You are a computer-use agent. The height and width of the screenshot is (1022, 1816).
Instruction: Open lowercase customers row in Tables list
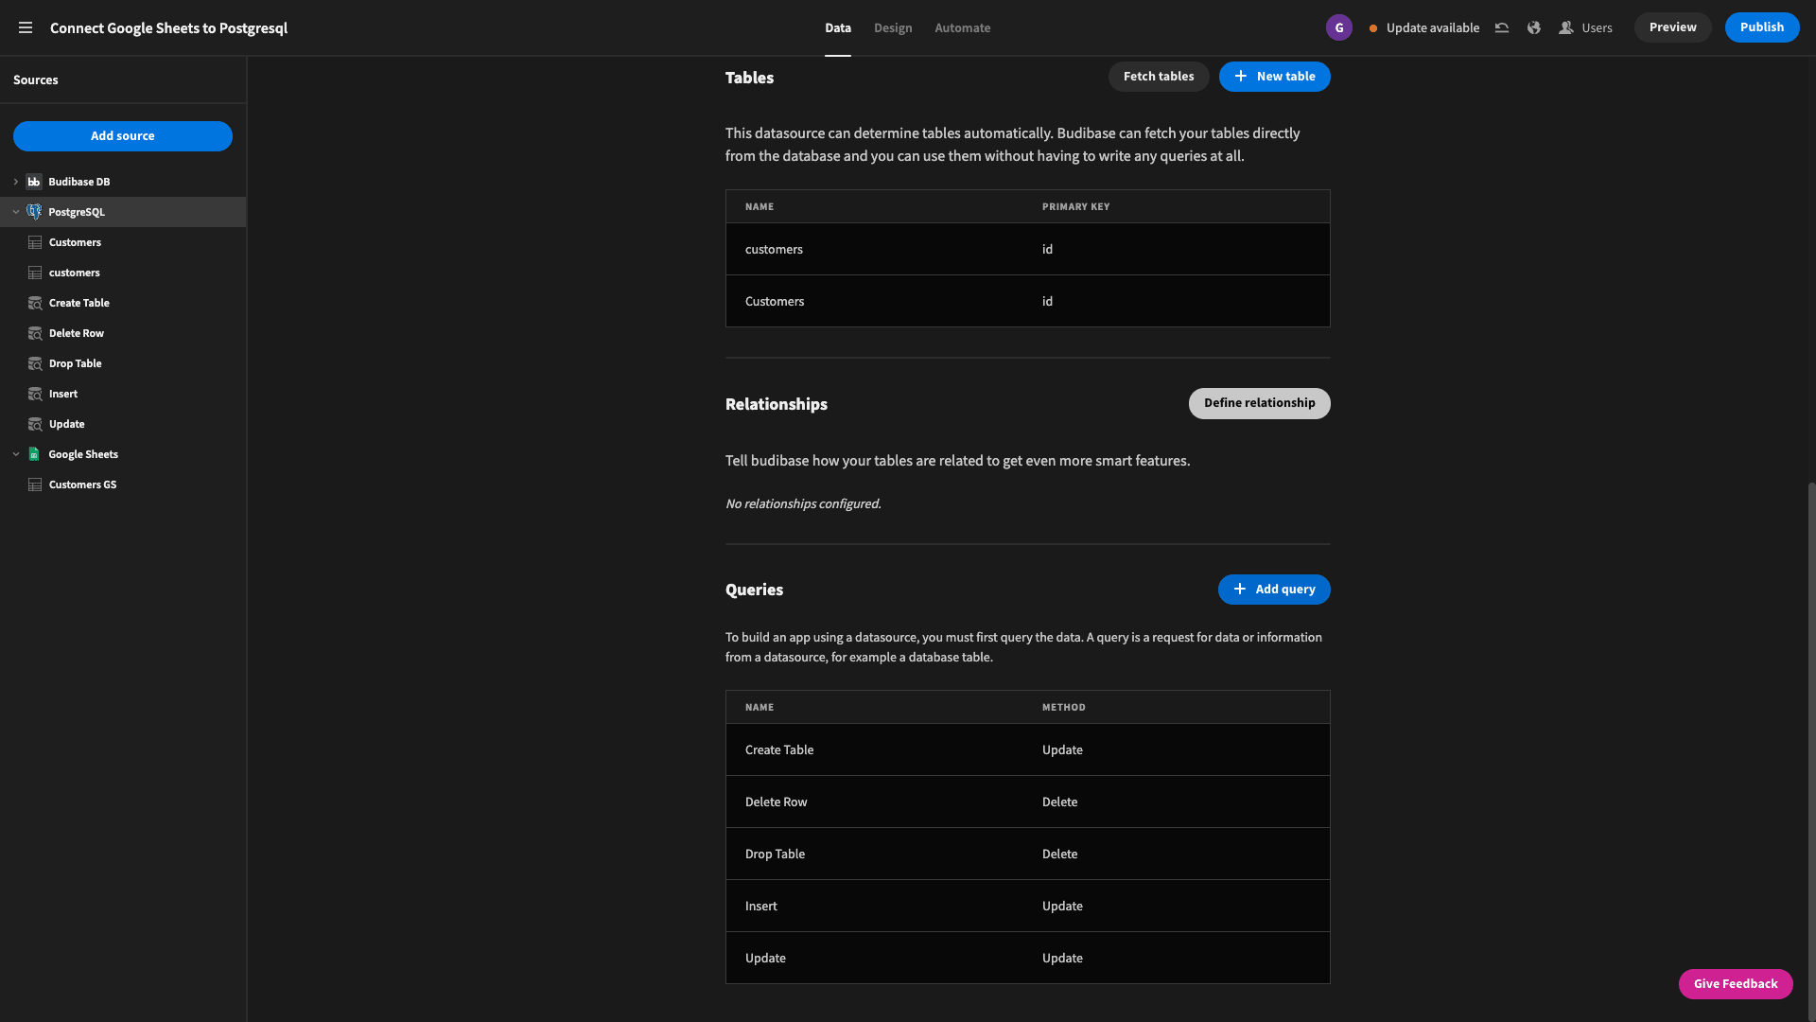(1027, 249)
